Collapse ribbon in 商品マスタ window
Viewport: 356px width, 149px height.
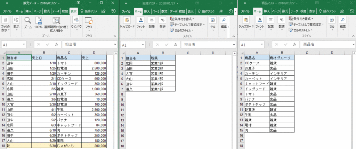point(353,36)
